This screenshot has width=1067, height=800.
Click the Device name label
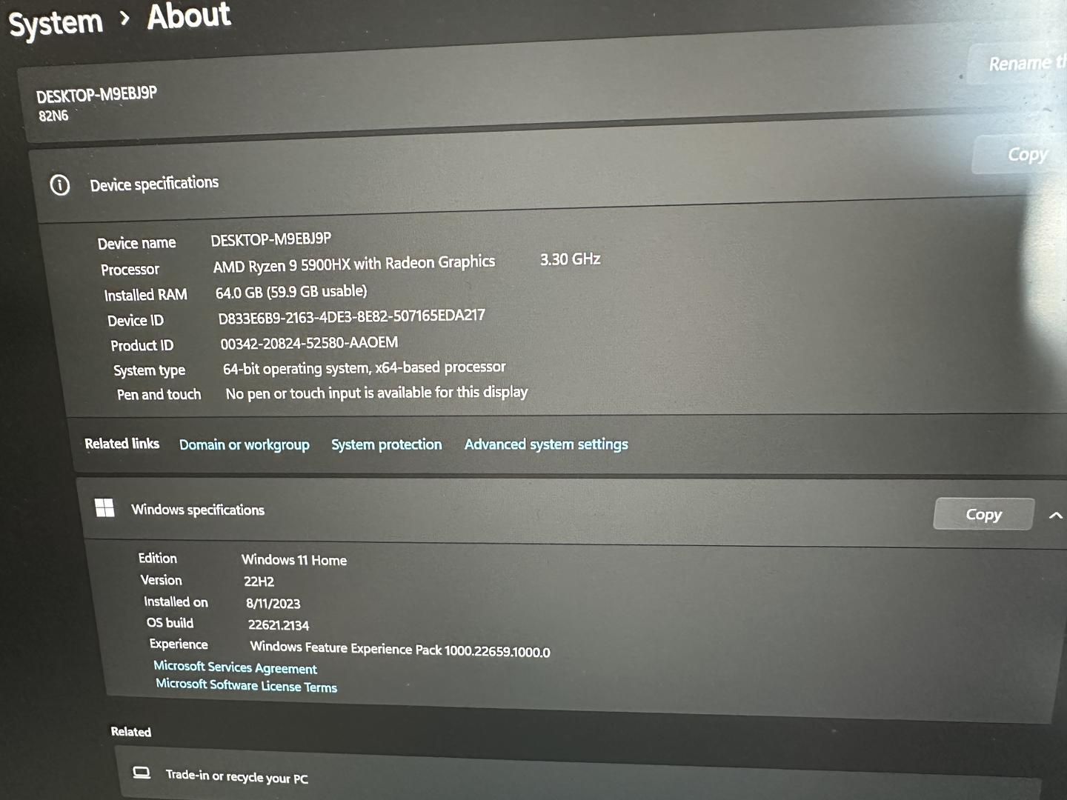coord(137,244)
